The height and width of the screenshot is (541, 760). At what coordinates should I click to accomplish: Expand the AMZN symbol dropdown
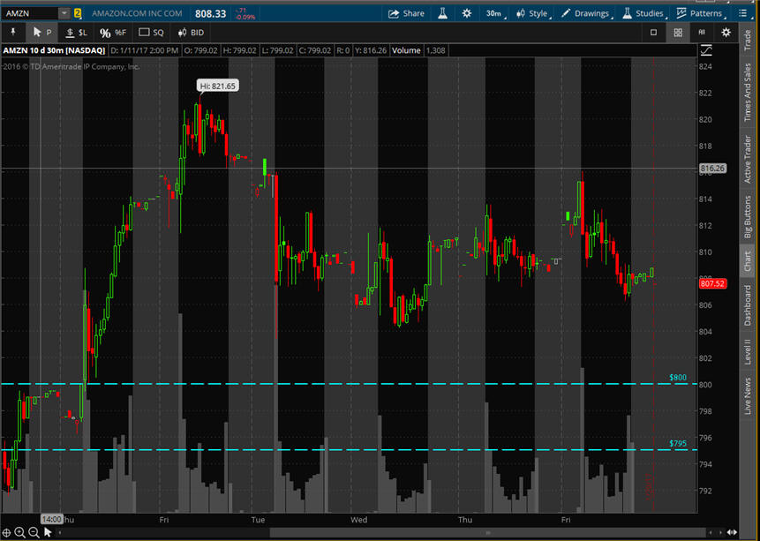64,13
